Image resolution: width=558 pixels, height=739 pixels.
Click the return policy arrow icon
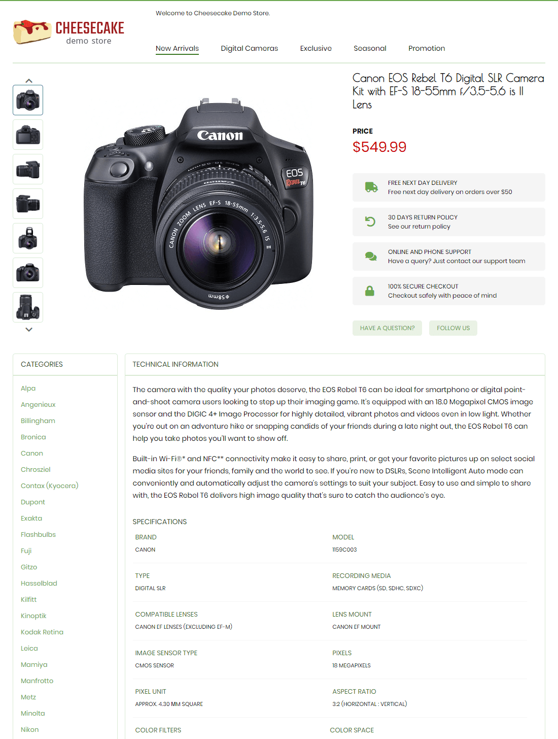click(371, 221)
